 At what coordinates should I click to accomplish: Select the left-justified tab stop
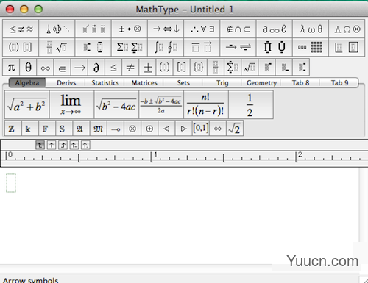tap(40, 145)
